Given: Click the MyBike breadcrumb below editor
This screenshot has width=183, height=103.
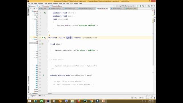Looking at the screenshot, I should click(x=50, y=94).
